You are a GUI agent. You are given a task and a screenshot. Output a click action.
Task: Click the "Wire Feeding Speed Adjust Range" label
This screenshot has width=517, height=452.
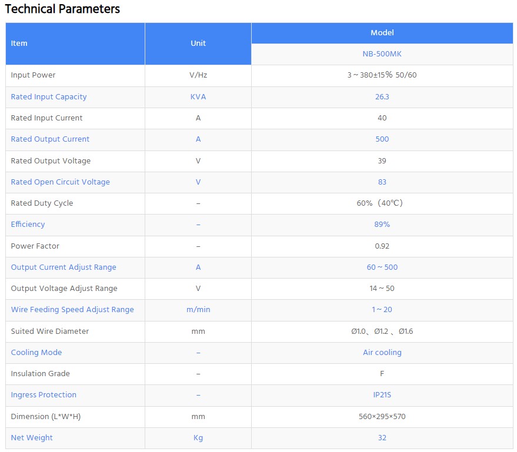(72, 310)
